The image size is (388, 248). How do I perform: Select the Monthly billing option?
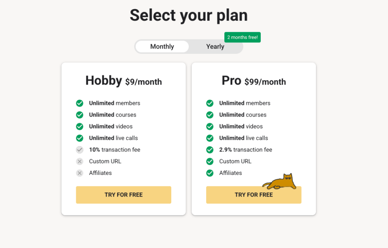pyautogui.click(x=162, y=46)
